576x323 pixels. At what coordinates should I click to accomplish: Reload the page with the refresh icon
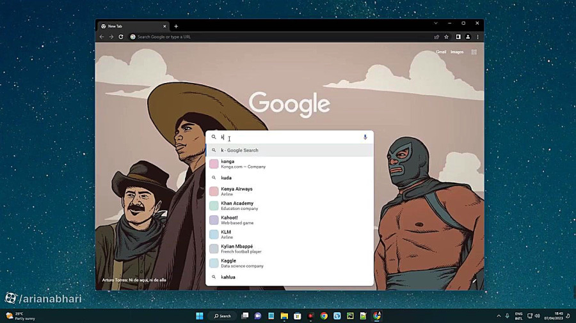tap(121, 37)
